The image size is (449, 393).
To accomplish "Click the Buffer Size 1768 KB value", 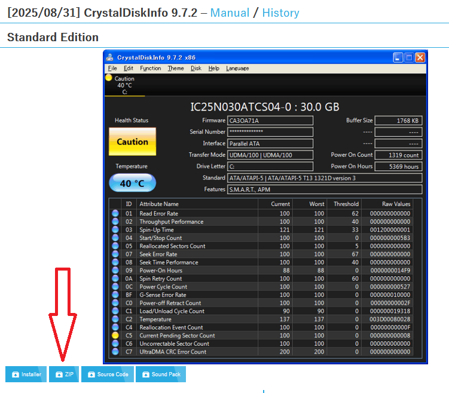I will [x=398, y=121].
